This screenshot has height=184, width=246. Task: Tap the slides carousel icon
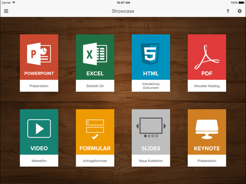click(x=151, y=128)
